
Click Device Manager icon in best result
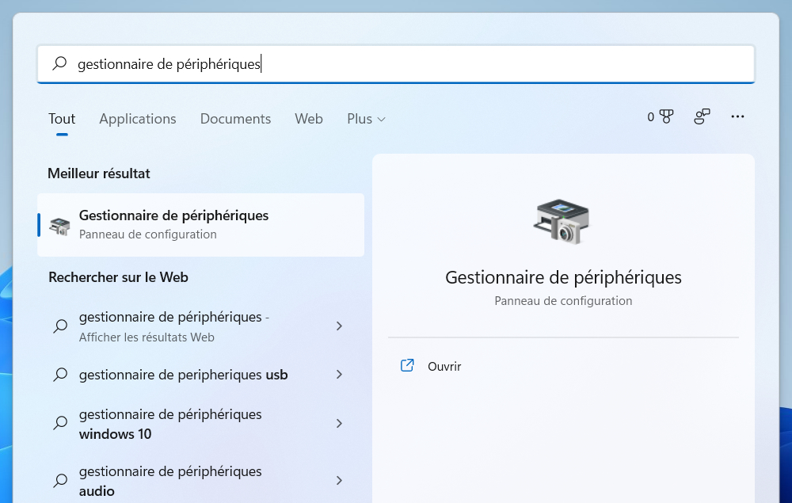(59, 227)
